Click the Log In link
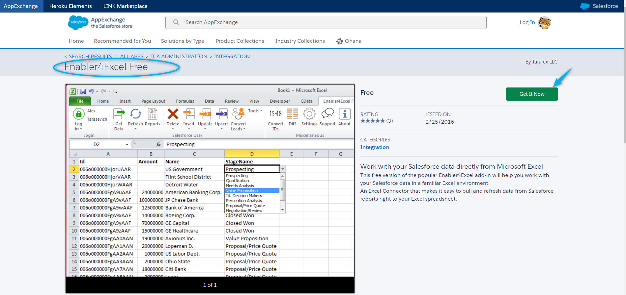The image size is (626, 295). pos(527,22)
